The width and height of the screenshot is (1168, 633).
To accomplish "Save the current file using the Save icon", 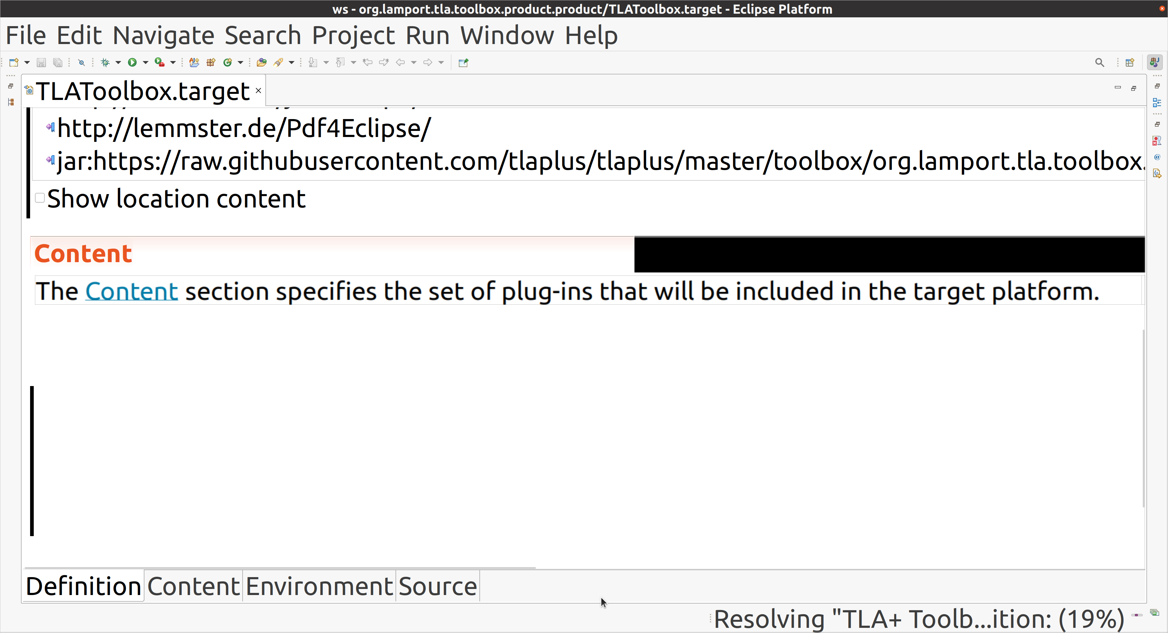I will click(42, 63).
